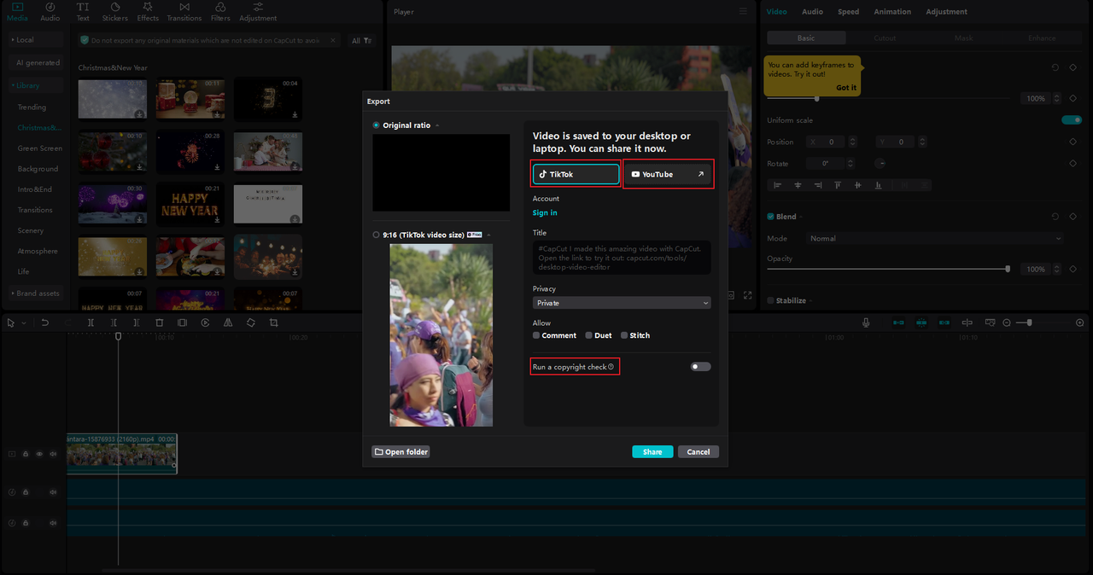Enable the copyright check toggle switch

(700, 367)
